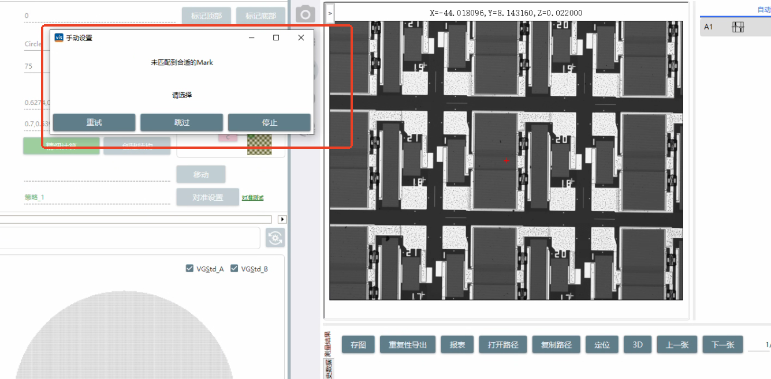771x379 pixels.
Task: Click the refresh settings gear icon
Action: pyautogui.click(x=275, y=238)
